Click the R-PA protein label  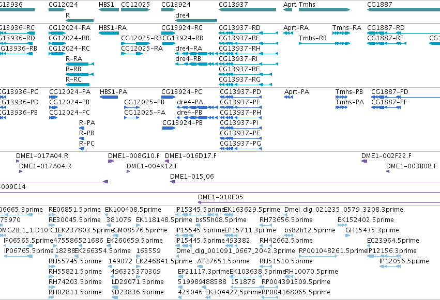[x=87, y=123]
